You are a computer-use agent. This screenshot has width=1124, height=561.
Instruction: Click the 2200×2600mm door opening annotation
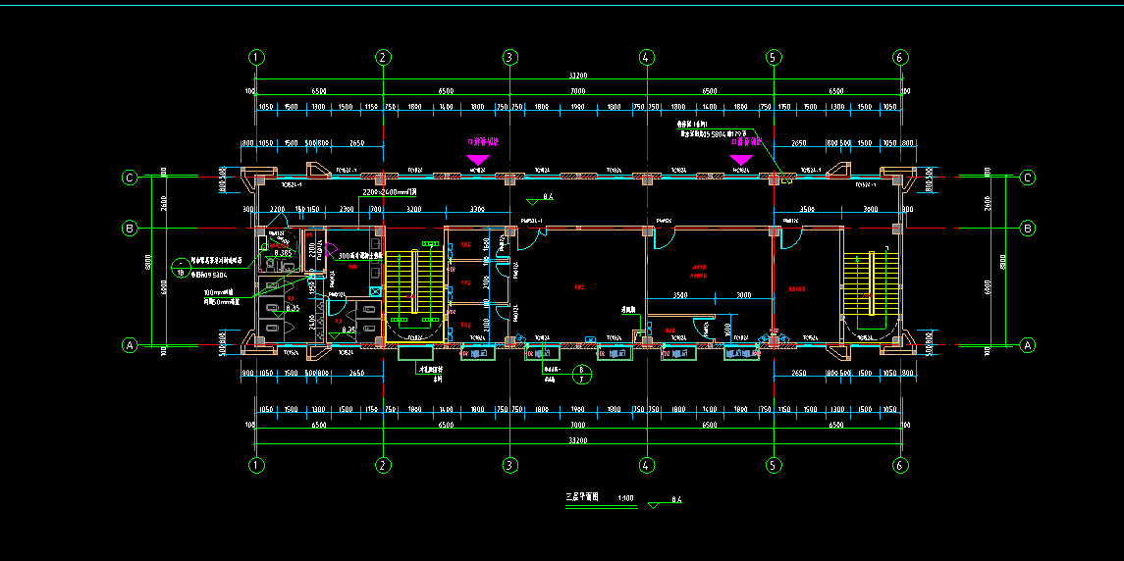390,192
